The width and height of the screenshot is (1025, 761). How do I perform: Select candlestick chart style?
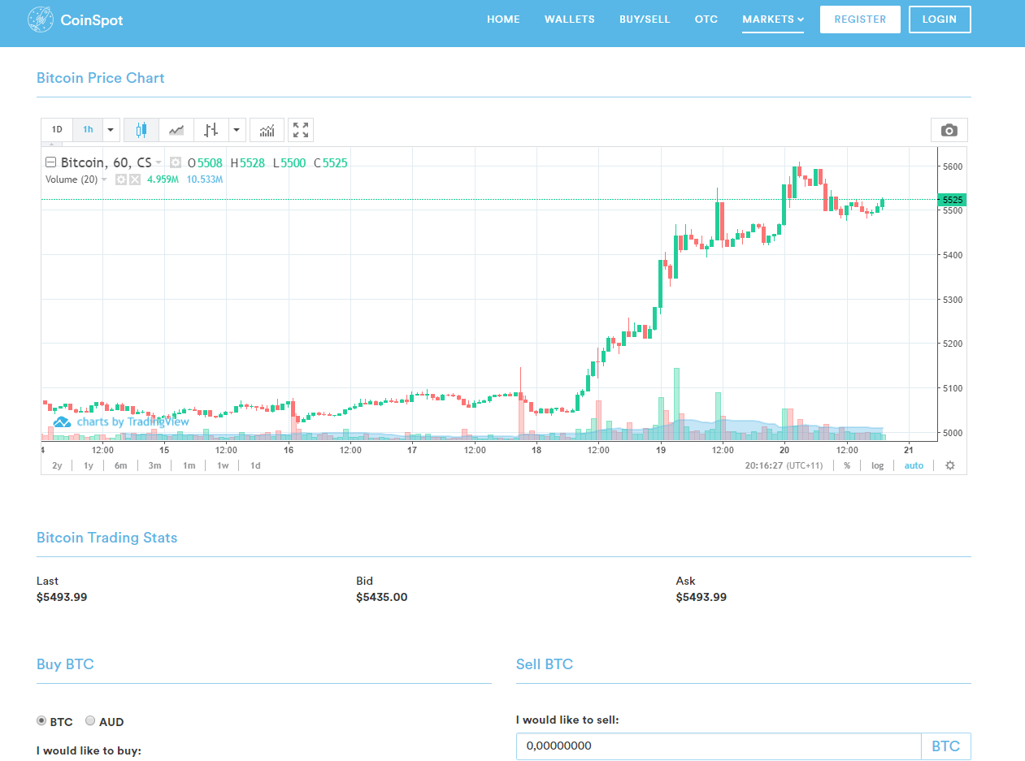coord(141,130)
